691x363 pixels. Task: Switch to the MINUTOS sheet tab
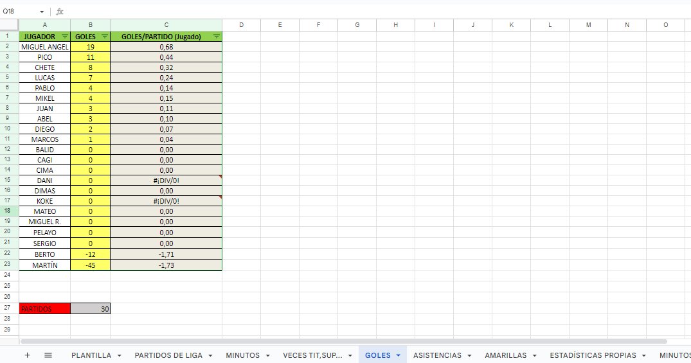(x=243, y=355)
